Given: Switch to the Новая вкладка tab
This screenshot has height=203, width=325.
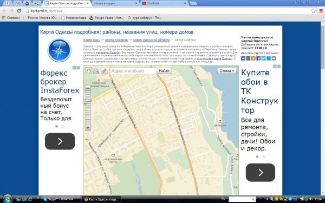Looking at the screenshot, I should (x=115, y=3).
